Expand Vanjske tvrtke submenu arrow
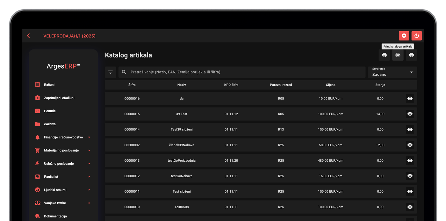Screen dimensions: 446x221 pyautogui.click(x=89, y=203)
